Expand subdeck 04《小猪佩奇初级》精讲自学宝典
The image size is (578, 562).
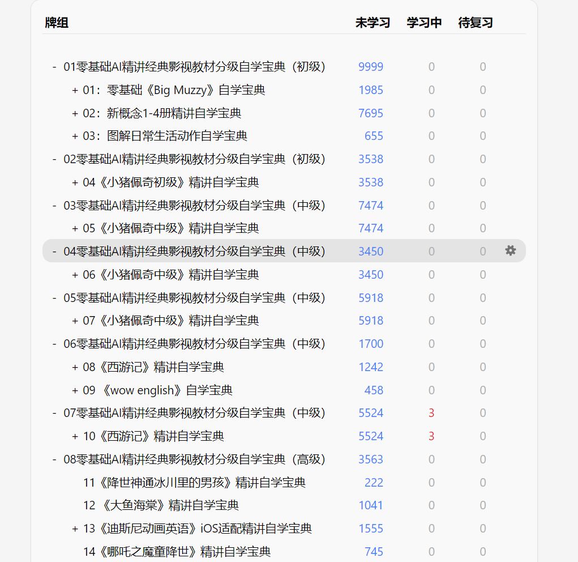point(75,182)
